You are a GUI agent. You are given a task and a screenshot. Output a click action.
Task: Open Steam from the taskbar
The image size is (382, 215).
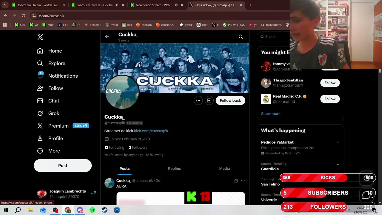tap(104, 210)
